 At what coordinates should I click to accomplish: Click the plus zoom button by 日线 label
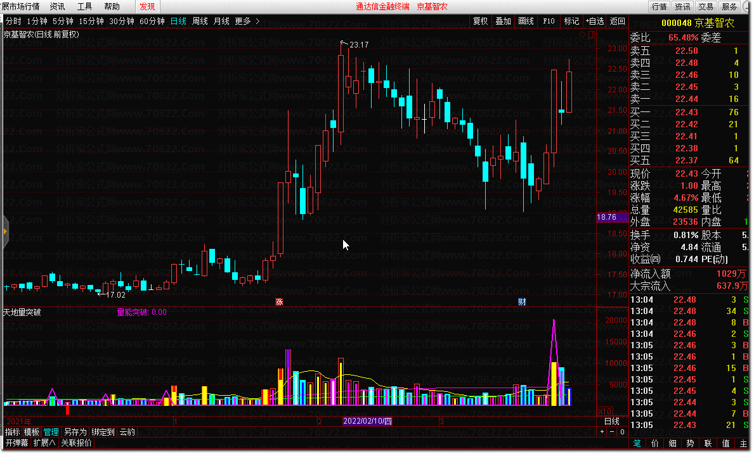point(602,432)
